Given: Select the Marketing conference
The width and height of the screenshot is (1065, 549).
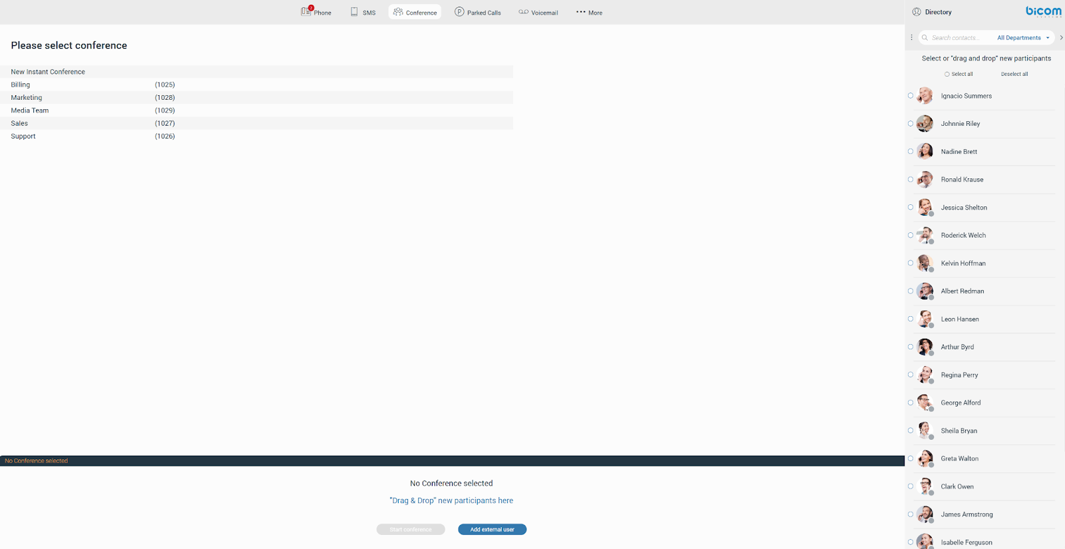Looking at the screenshot, I should pyautogui.click(x=257, y=98).
